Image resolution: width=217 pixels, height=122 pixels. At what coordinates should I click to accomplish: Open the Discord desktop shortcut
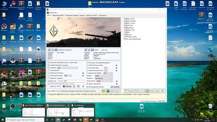[4, 62]
